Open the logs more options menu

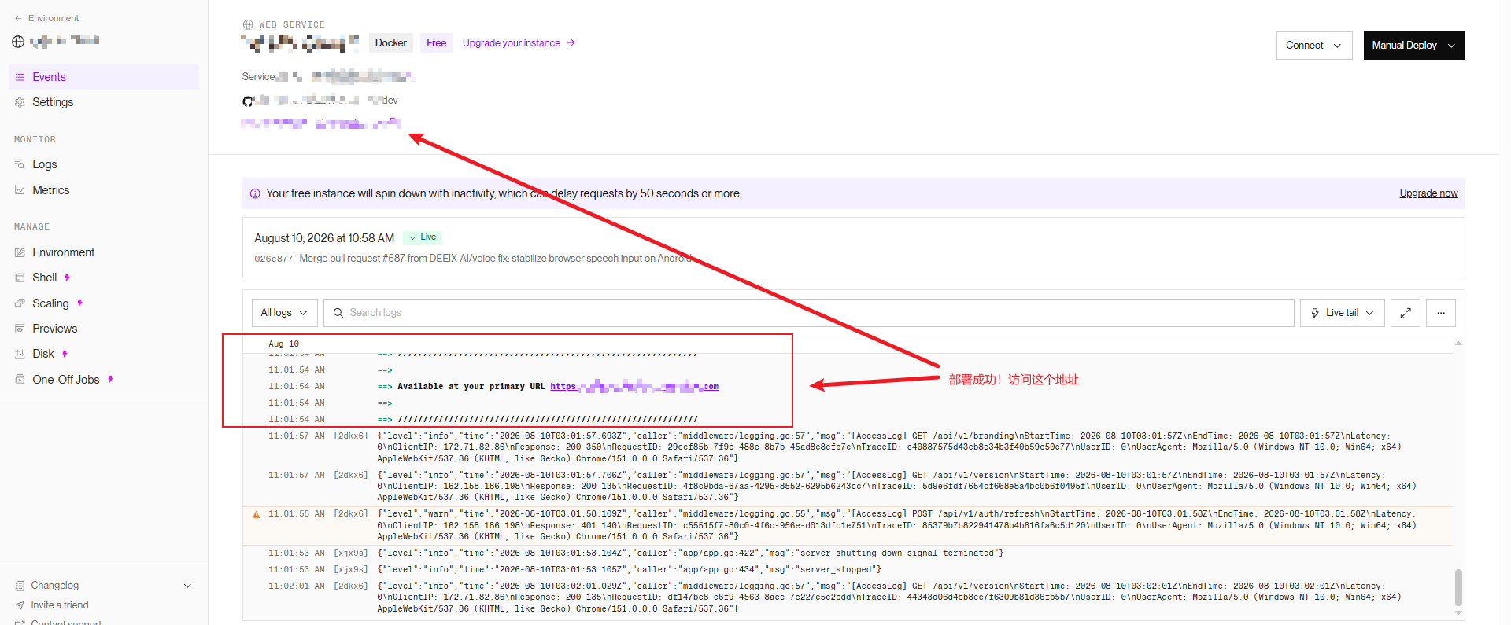coord(1441,313)
